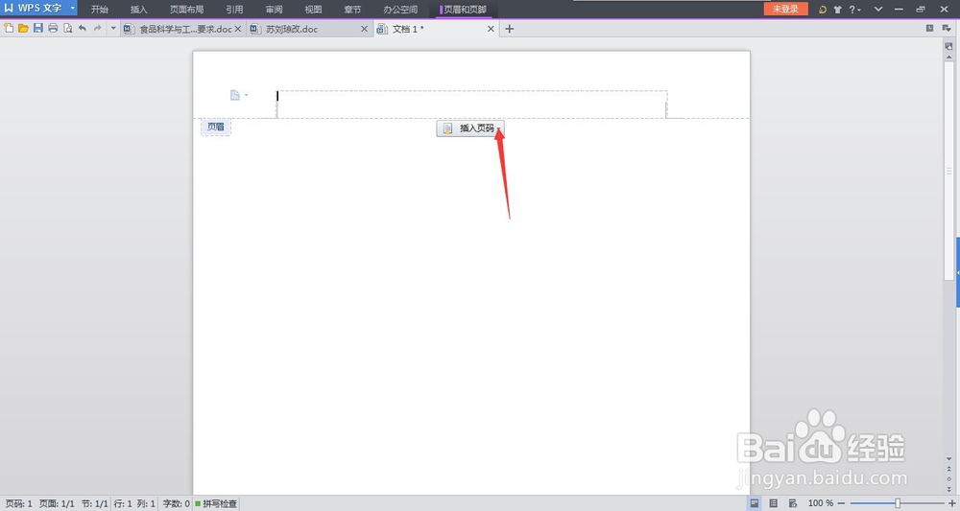Click the orange refresh/update icon in title bar
Screen dimensions: 960x511
tap(823, 10)
